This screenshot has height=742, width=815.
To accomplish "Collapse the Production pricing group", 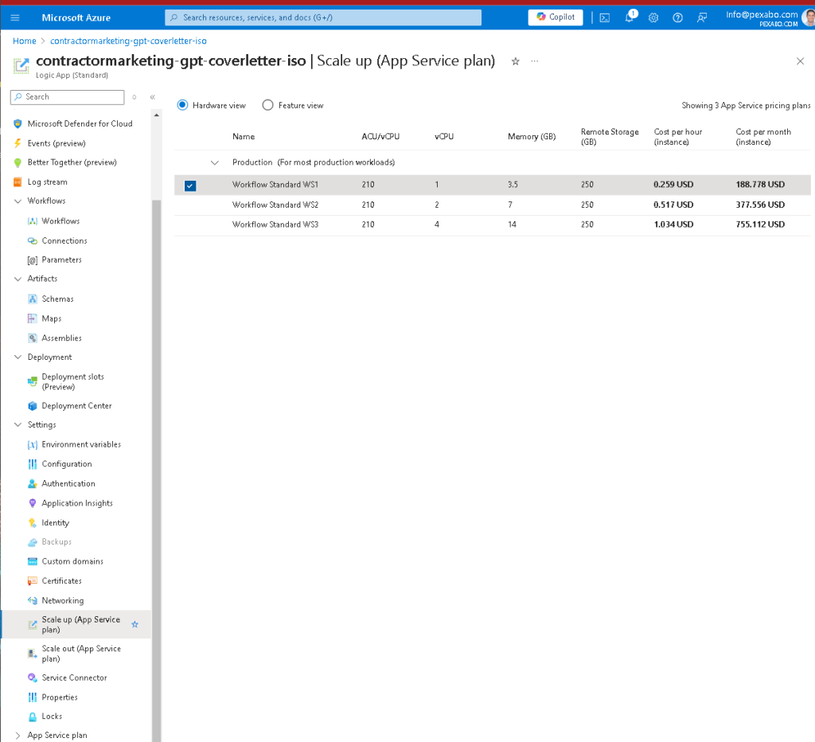I will point(215,162).
